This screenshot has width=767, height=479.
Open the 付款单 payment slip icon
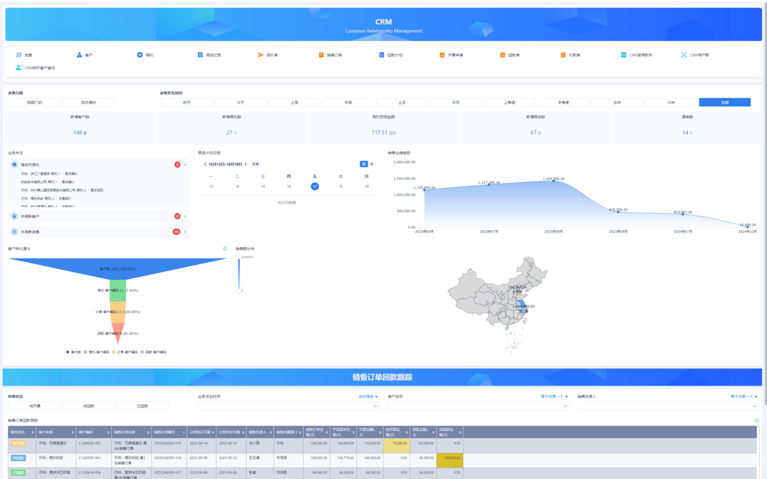tap(563, 55)
